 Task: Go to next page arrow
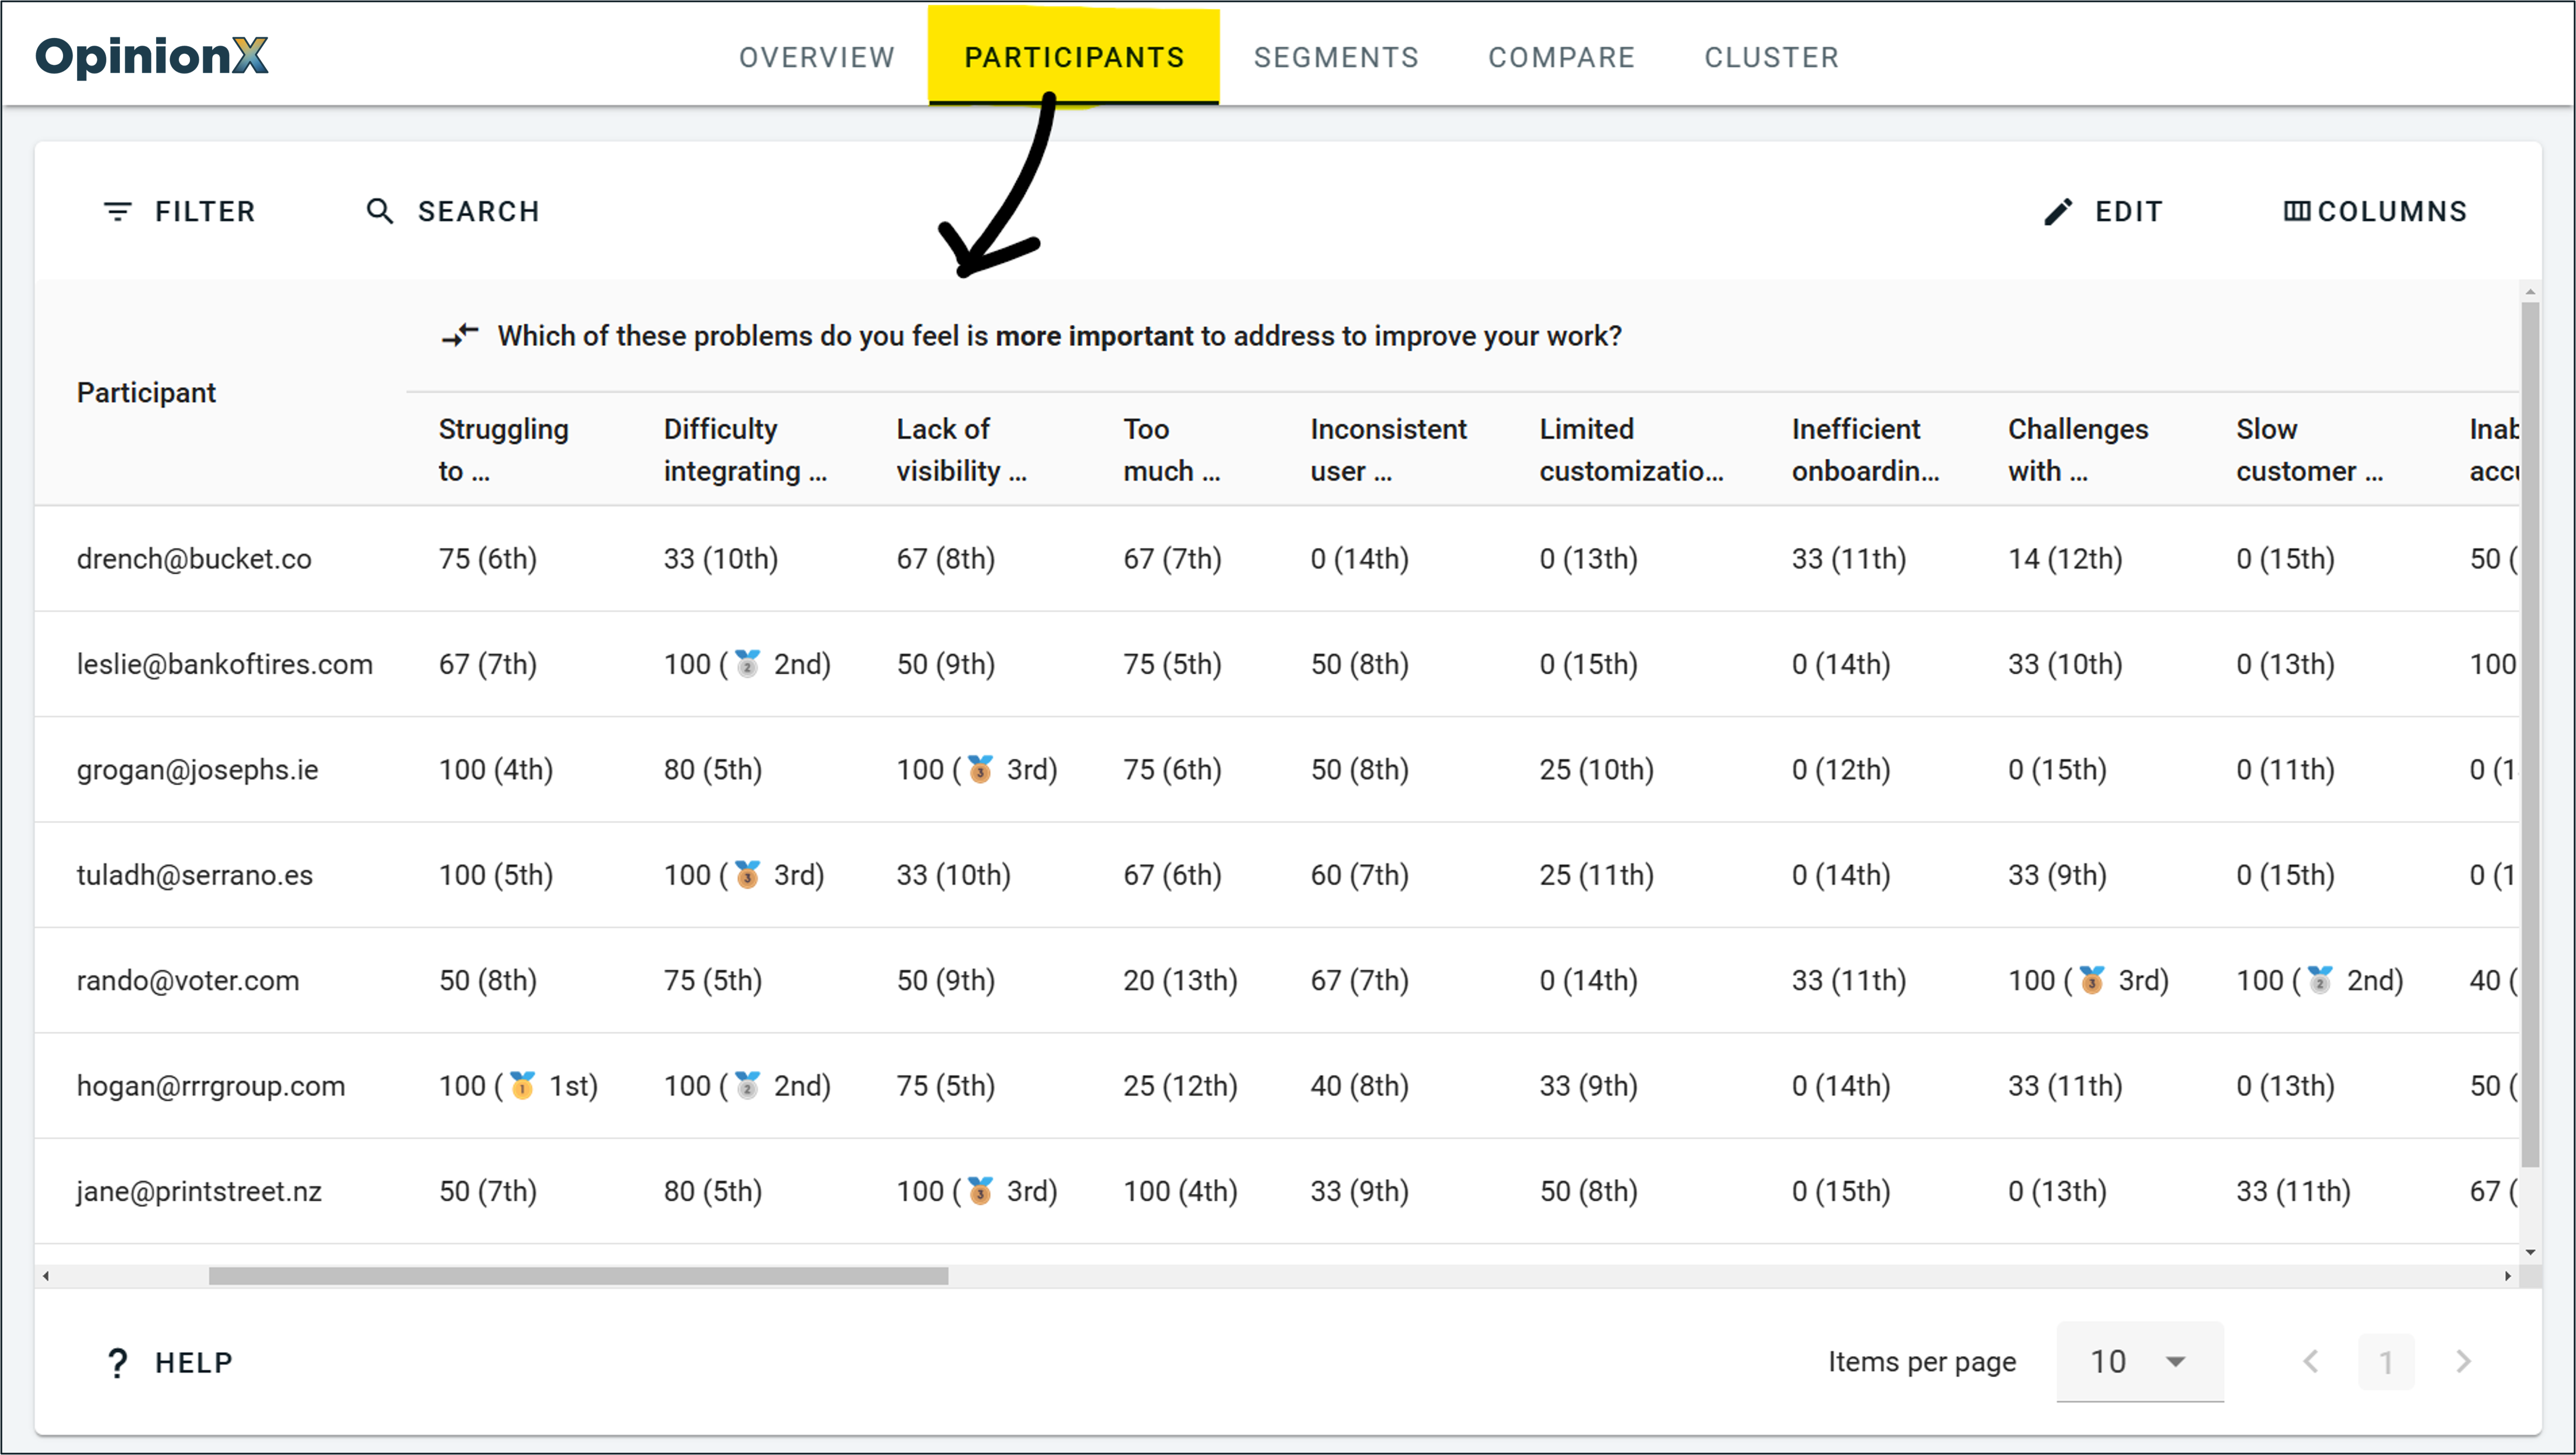click(2463, 1361)
